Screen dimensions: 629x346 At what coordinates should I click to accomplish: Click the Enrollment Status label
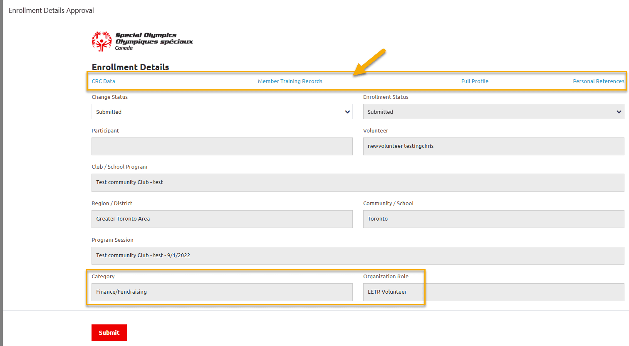click(x=386, y=97)
